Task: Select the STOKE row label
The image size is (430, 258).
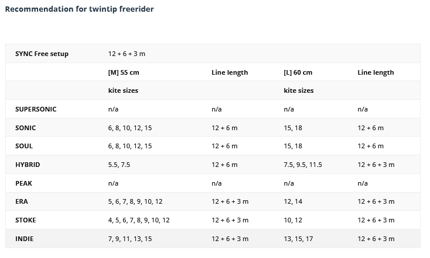Action: click(26, 220)
